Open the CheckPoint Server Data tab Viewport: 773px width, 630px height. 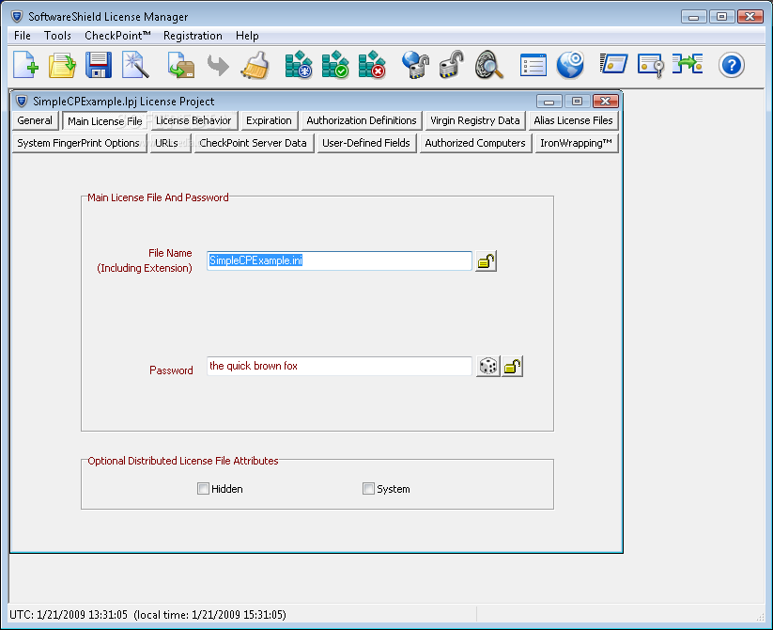point(253,143)
